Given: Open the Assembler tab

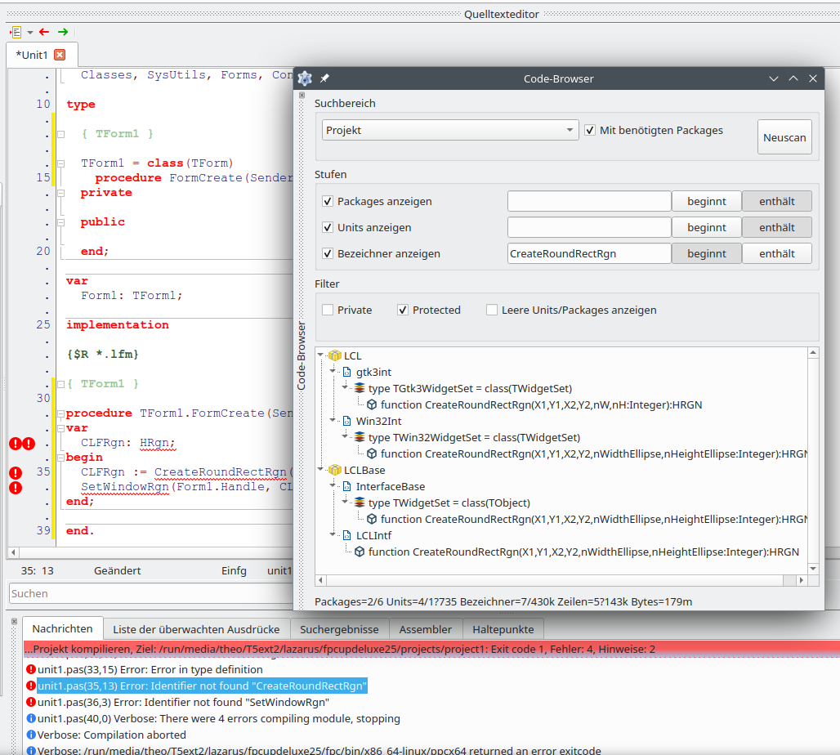Looking at the screenshot, I should tap(426, 629).
